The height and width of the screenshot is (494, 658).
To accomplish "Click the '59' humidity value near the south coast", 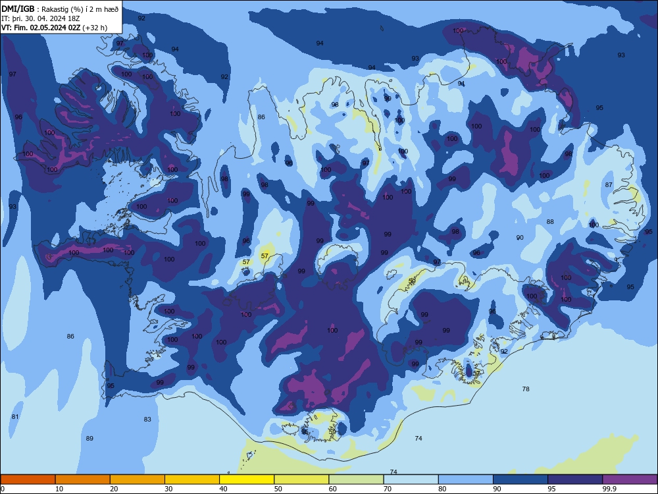I will pos(332,432).
